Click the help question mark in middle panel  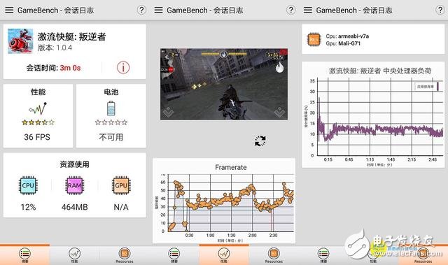pyautogui.click(x=291, y=10)
